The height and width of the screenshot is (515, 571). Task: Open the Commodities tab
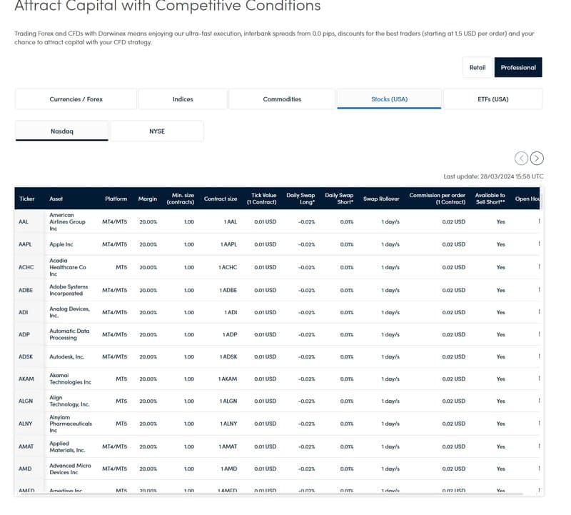(282, 99)
